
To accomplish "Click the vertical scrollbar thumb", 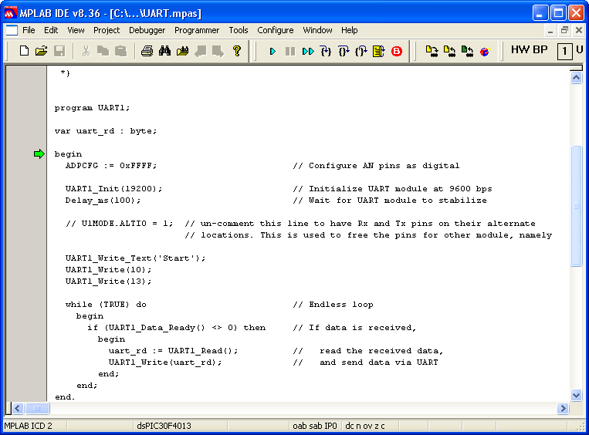I will point(576,206).
